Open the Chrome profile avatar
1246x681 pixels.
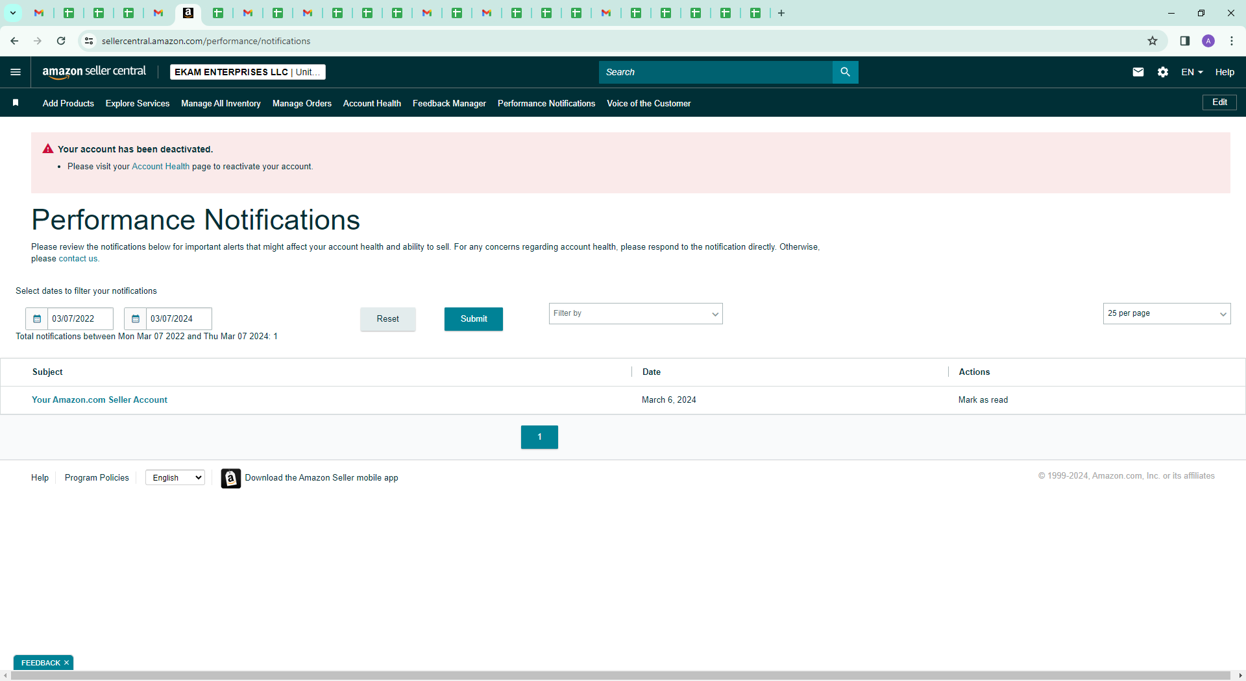coord(1208,41)
